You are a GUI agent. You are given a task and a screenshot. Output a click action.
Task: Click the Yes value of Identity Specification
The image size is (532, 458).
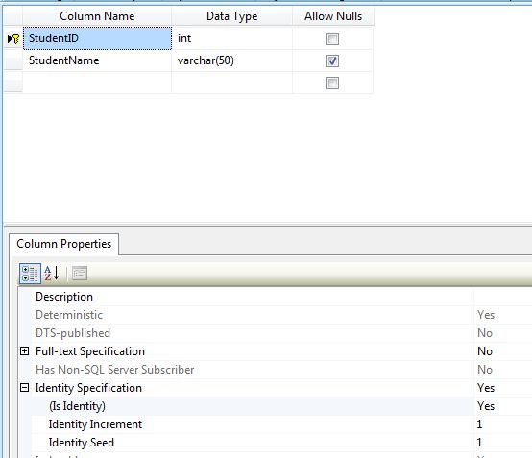[x=486, y=388]
